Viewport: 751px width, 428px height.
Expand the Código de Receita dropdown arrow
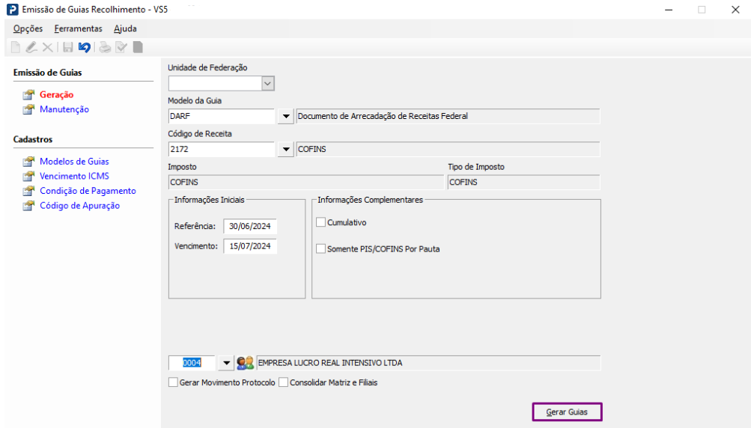pyautogui.click(x=285, y=150)
